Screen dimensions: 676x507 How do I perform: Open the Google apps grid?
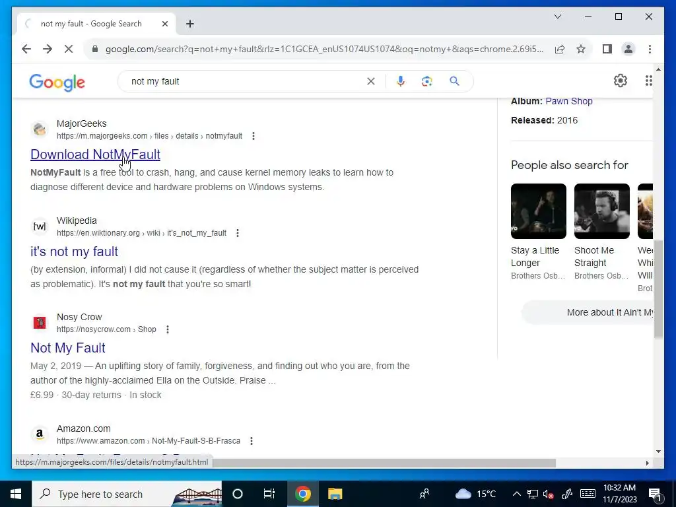[x=648, y=81]
